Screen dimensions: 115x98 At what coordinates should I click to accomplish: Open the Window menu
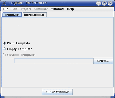pyautogui.click(x=57, y=9)
